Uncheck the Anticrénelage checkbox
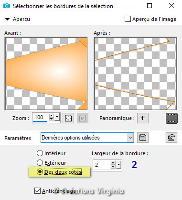 (x=37, y=191)
